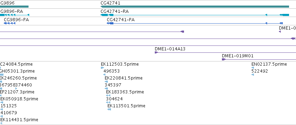
Task: Click the 496353 EST marker
Action: click(x=104, y=75)
